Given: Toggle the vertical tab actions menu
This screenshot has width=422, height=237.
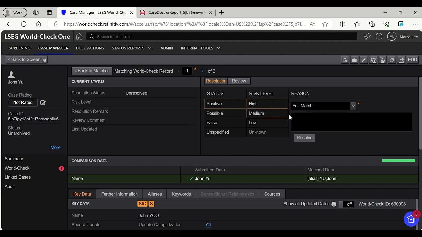Looking at the screenshot, I should (x=49, y=13).
